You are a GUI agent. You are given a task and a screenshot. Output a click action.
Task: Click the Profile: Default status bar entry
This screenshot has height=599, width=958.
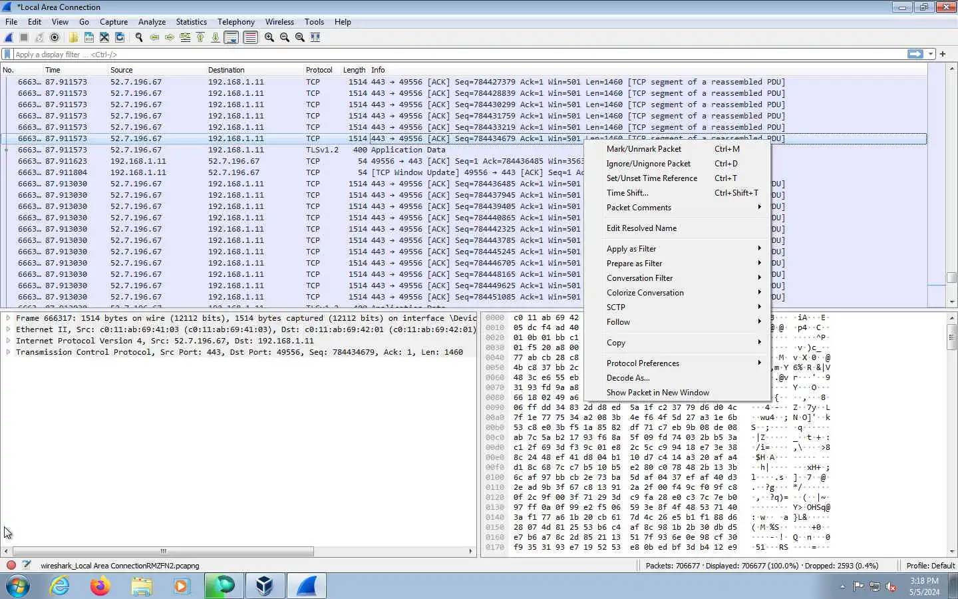point(930,566)
